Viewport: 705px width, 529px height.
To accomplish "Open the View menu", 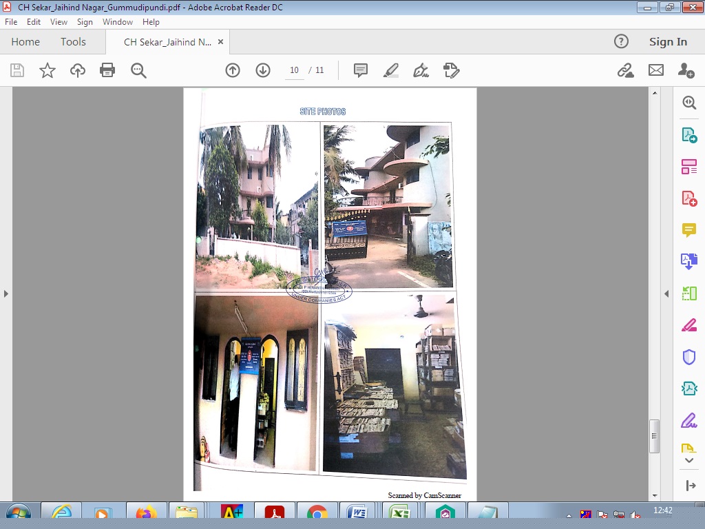I will click(59, 22).
